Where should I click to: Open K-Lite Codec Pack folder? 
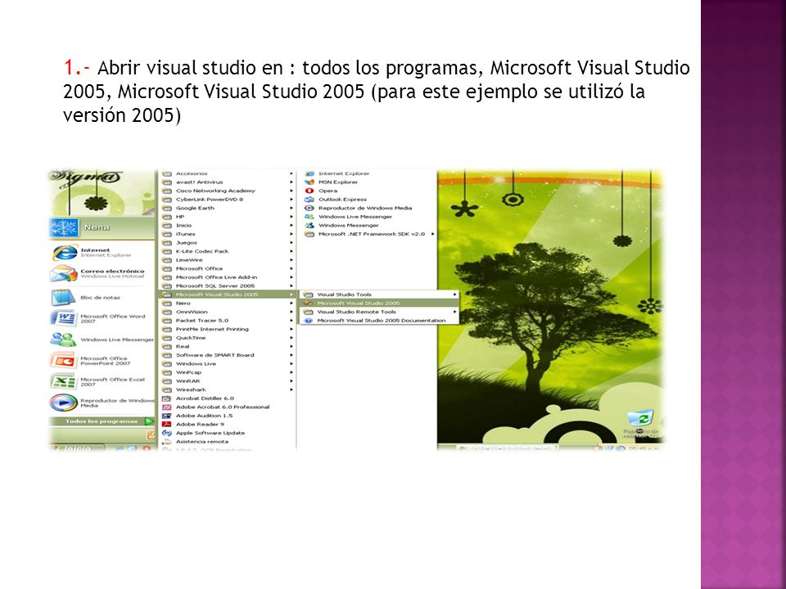227,251
